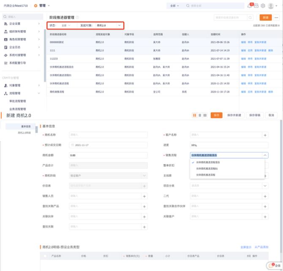Open the 状态 filter dropdown
The height and width of the screenshot is (271, 283).
click(x=66, y=26)
